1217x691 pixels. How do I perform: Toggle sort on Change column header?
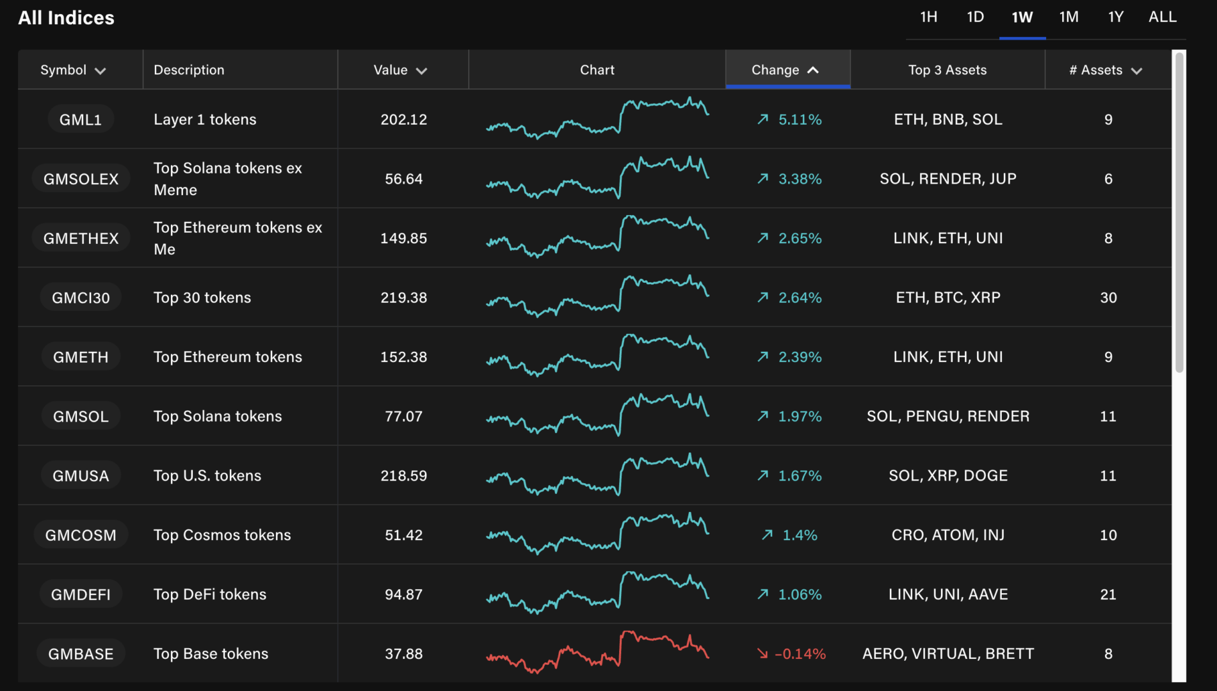(x=787, y=70)
